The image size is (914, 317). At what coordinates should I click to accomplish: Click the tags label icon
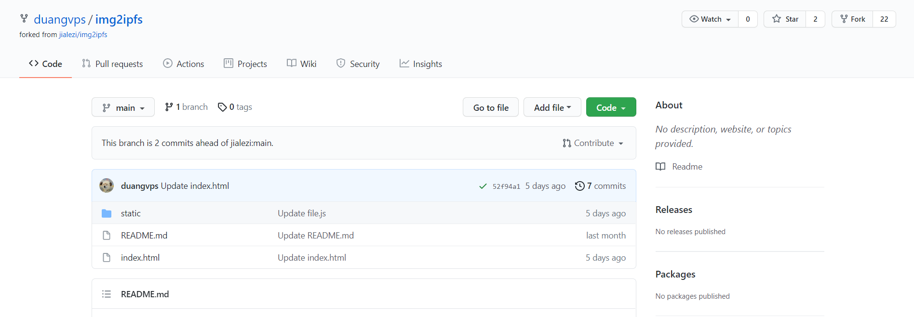click(222, 107)
